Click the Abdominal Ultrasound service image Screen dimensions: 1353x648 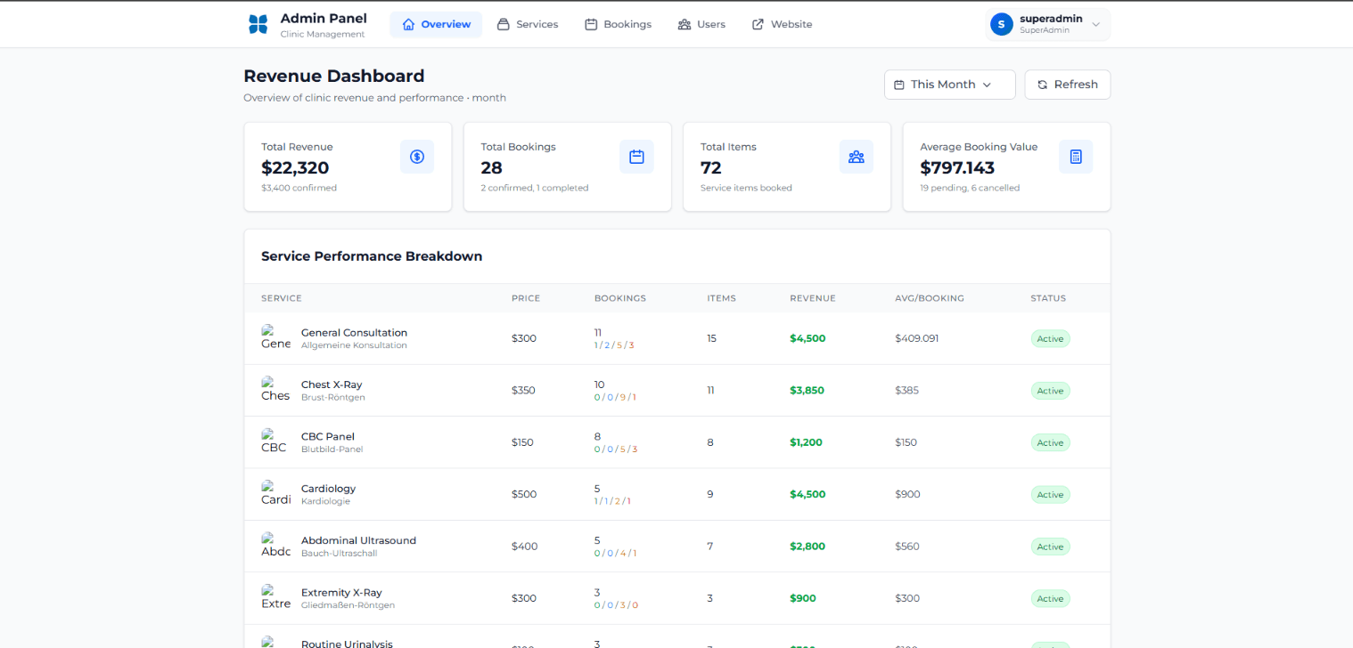[276, 546]
